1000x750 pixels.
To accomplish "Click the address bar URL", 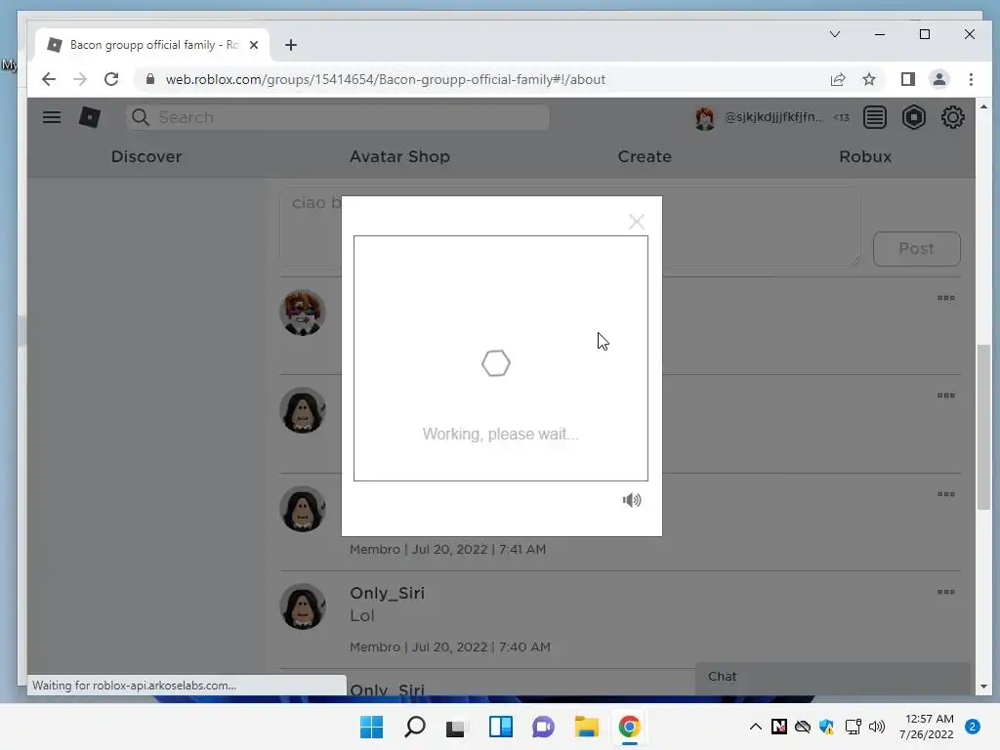I will pos(385,79).
